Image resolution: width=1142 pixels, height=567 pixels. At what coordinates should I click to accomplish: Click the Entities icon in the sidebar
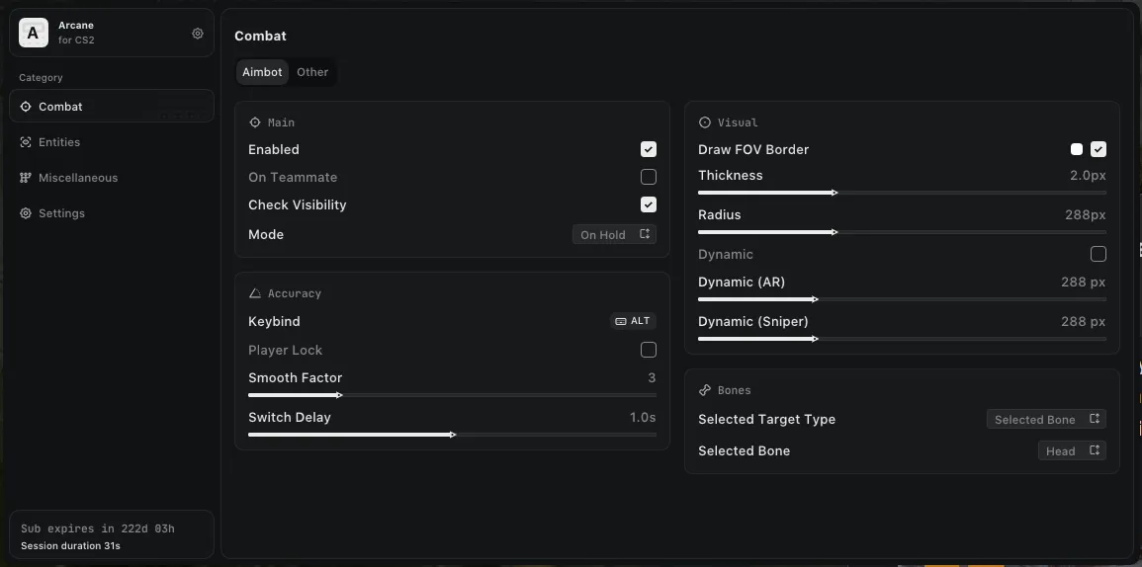click(x=26, y=142)
